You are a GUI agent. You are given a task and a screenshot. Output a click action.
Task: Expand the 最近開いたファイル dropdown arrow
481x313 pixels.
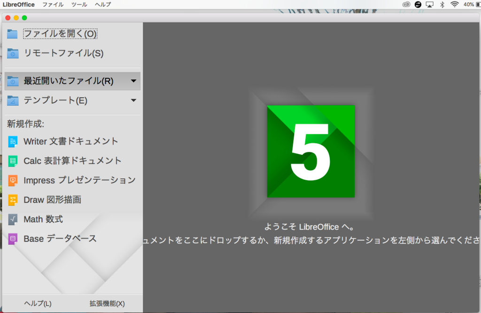133,81
